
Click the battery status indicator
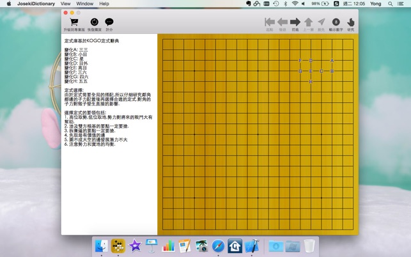click(x=320, y=4)
